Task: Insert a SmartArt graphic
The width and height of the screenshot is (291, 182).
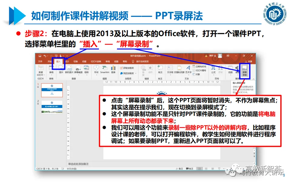Action: [x=105, y=69]
